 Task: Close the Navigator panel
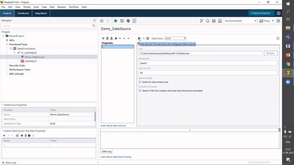point(95,20)
